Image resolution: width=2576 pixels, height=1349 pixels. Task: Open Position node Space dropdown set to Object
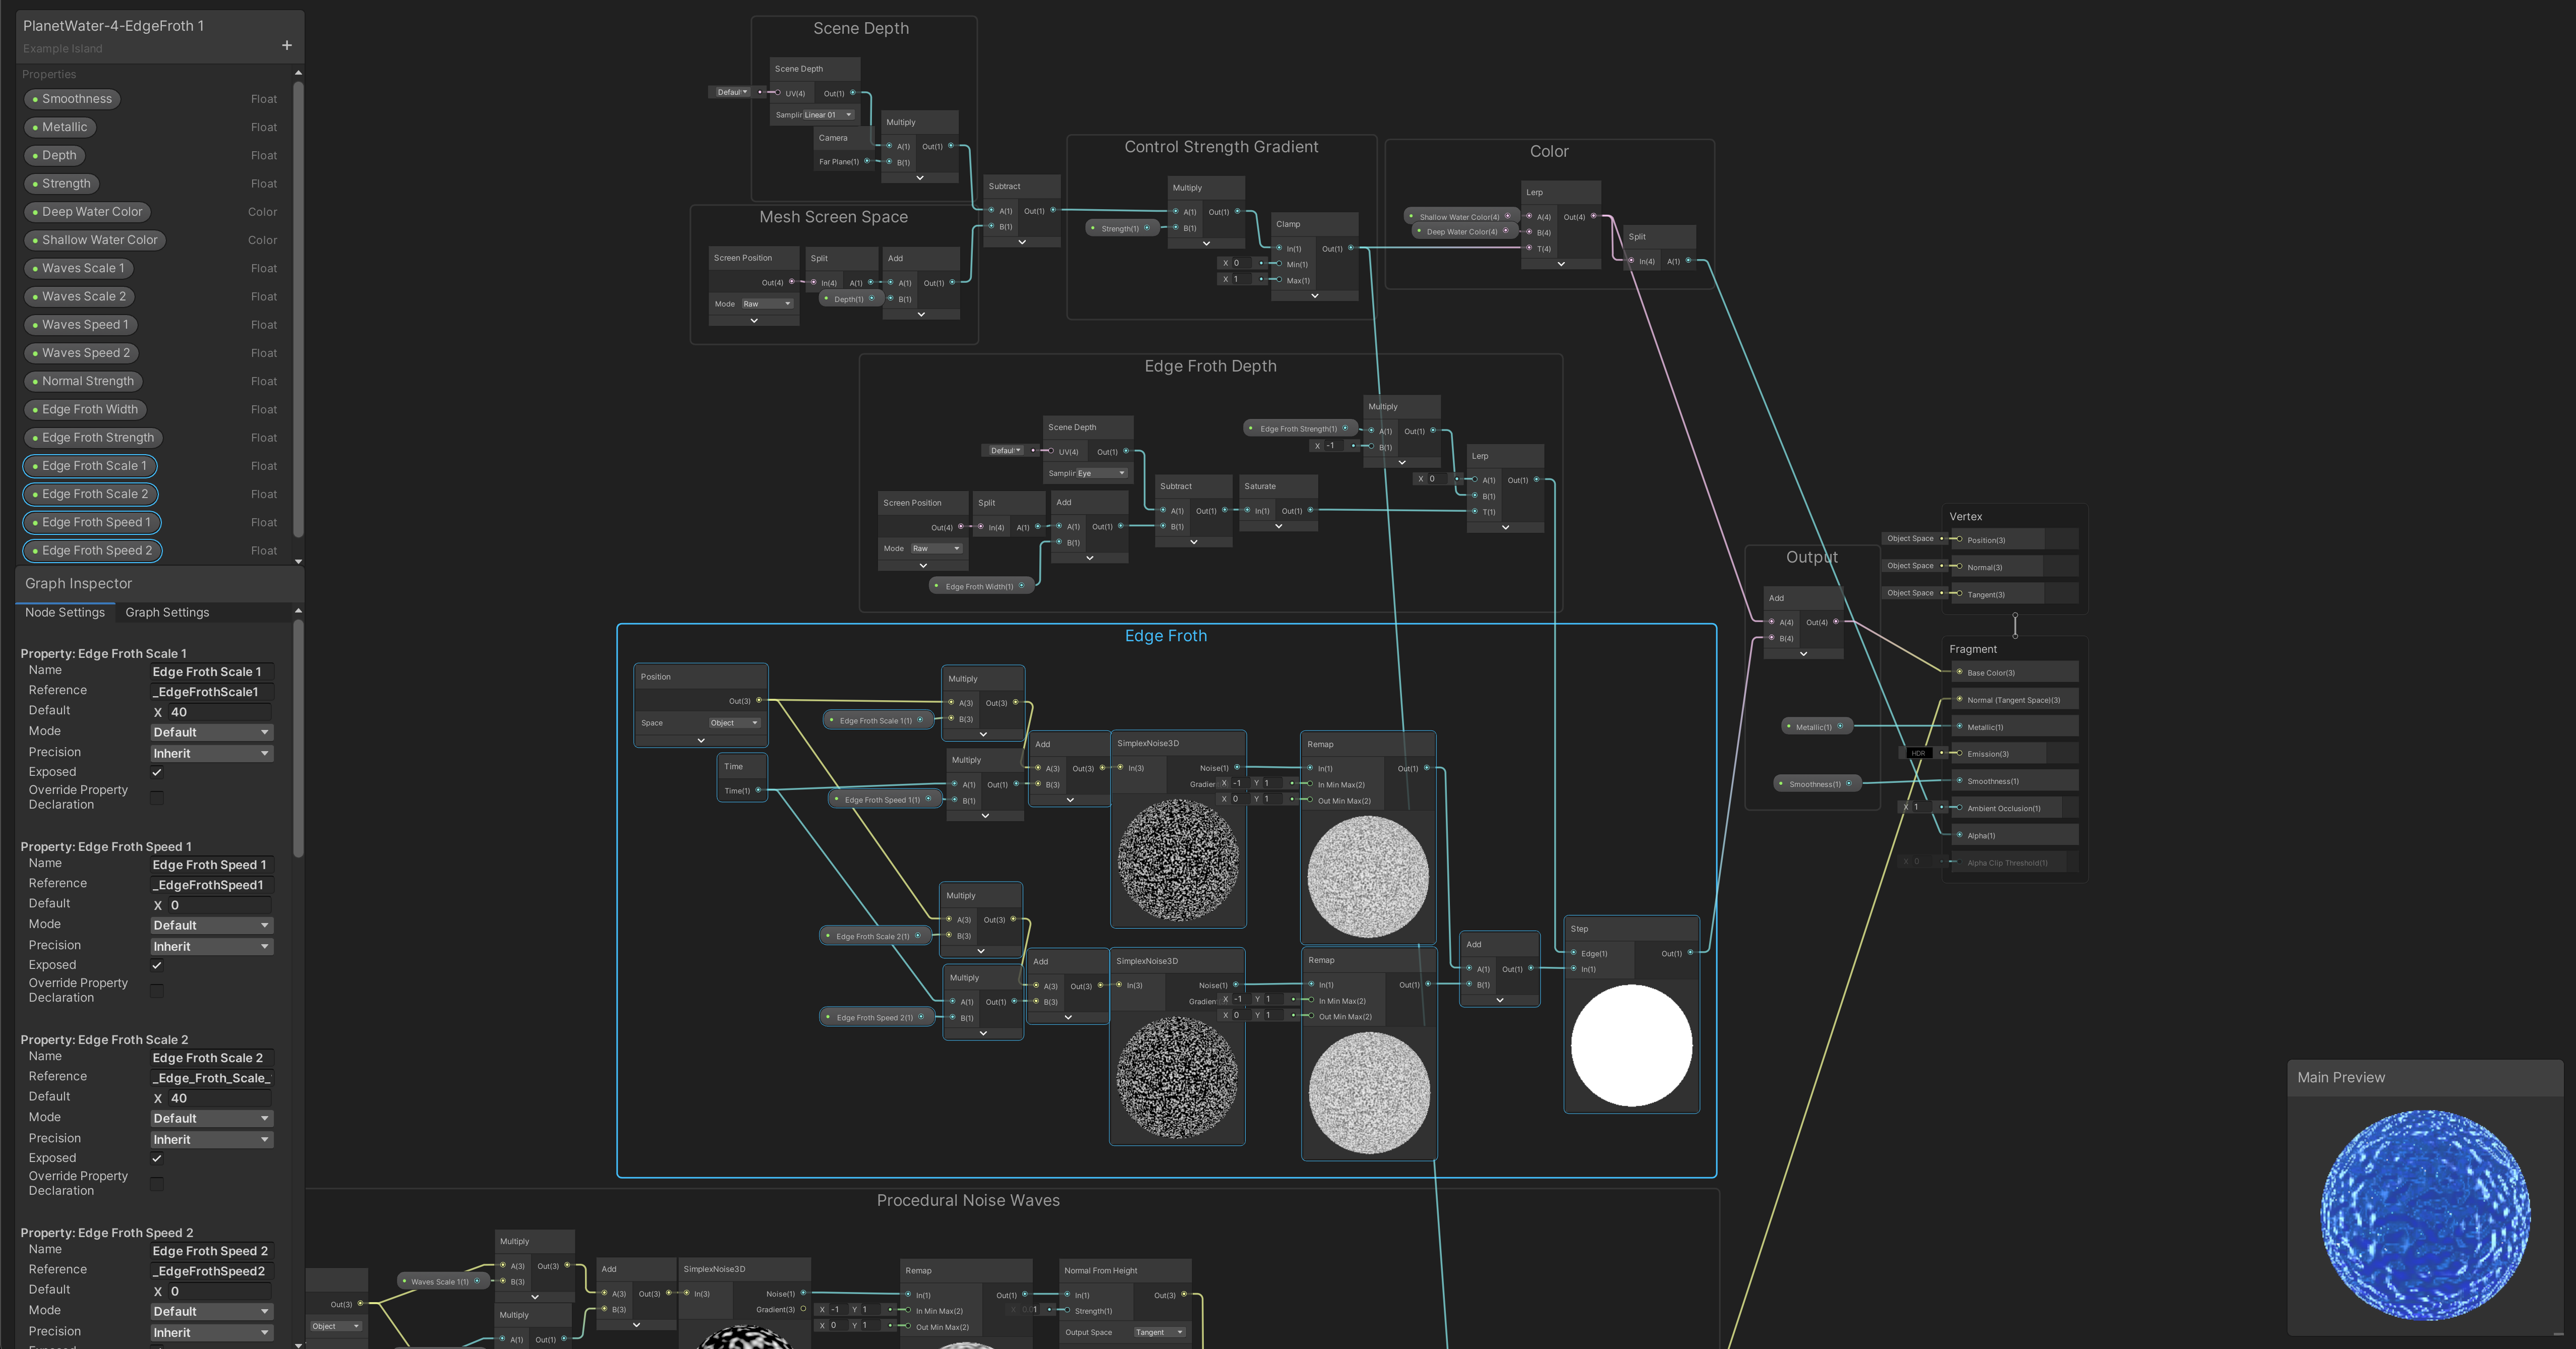point(735,722)
